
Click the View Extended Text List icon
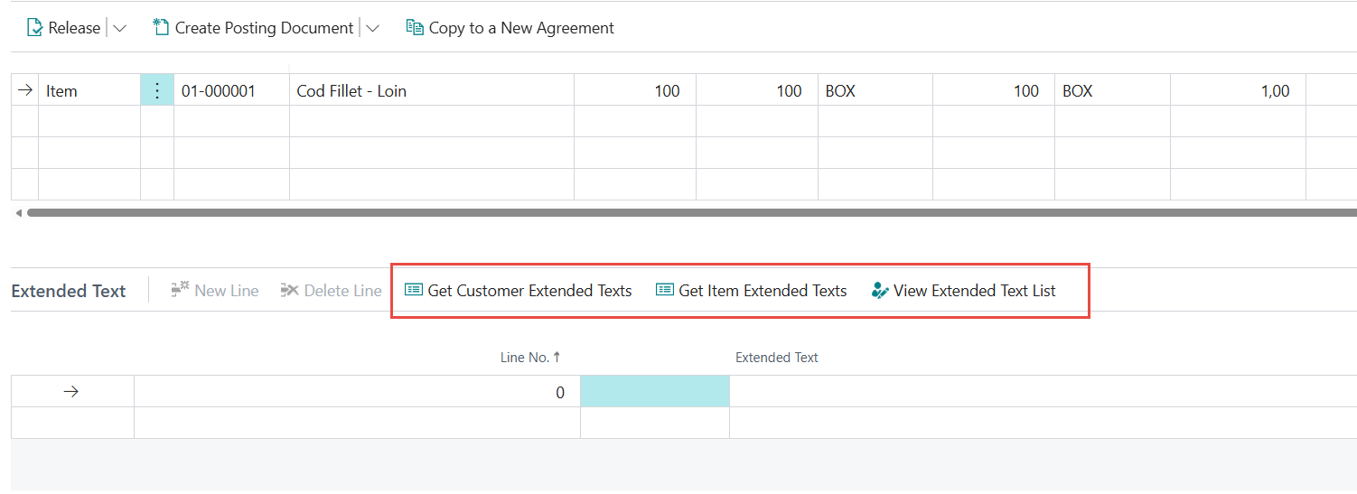coord(880,291)
